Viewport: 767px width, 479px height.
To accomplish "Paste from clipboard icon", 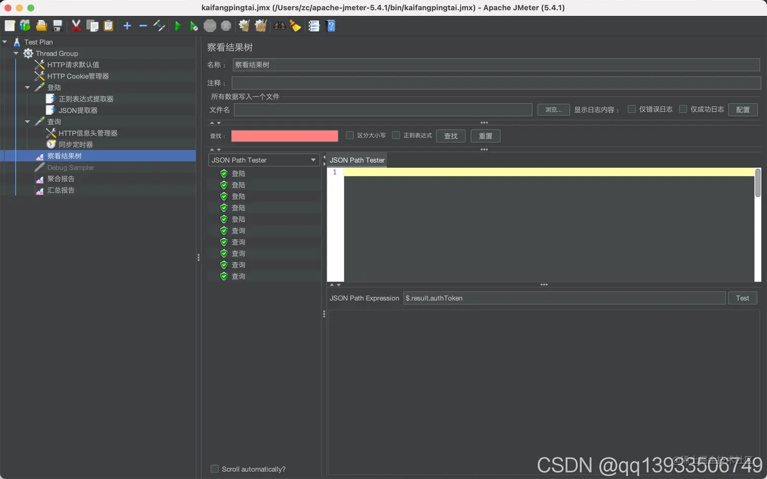I will coord(109,26).
